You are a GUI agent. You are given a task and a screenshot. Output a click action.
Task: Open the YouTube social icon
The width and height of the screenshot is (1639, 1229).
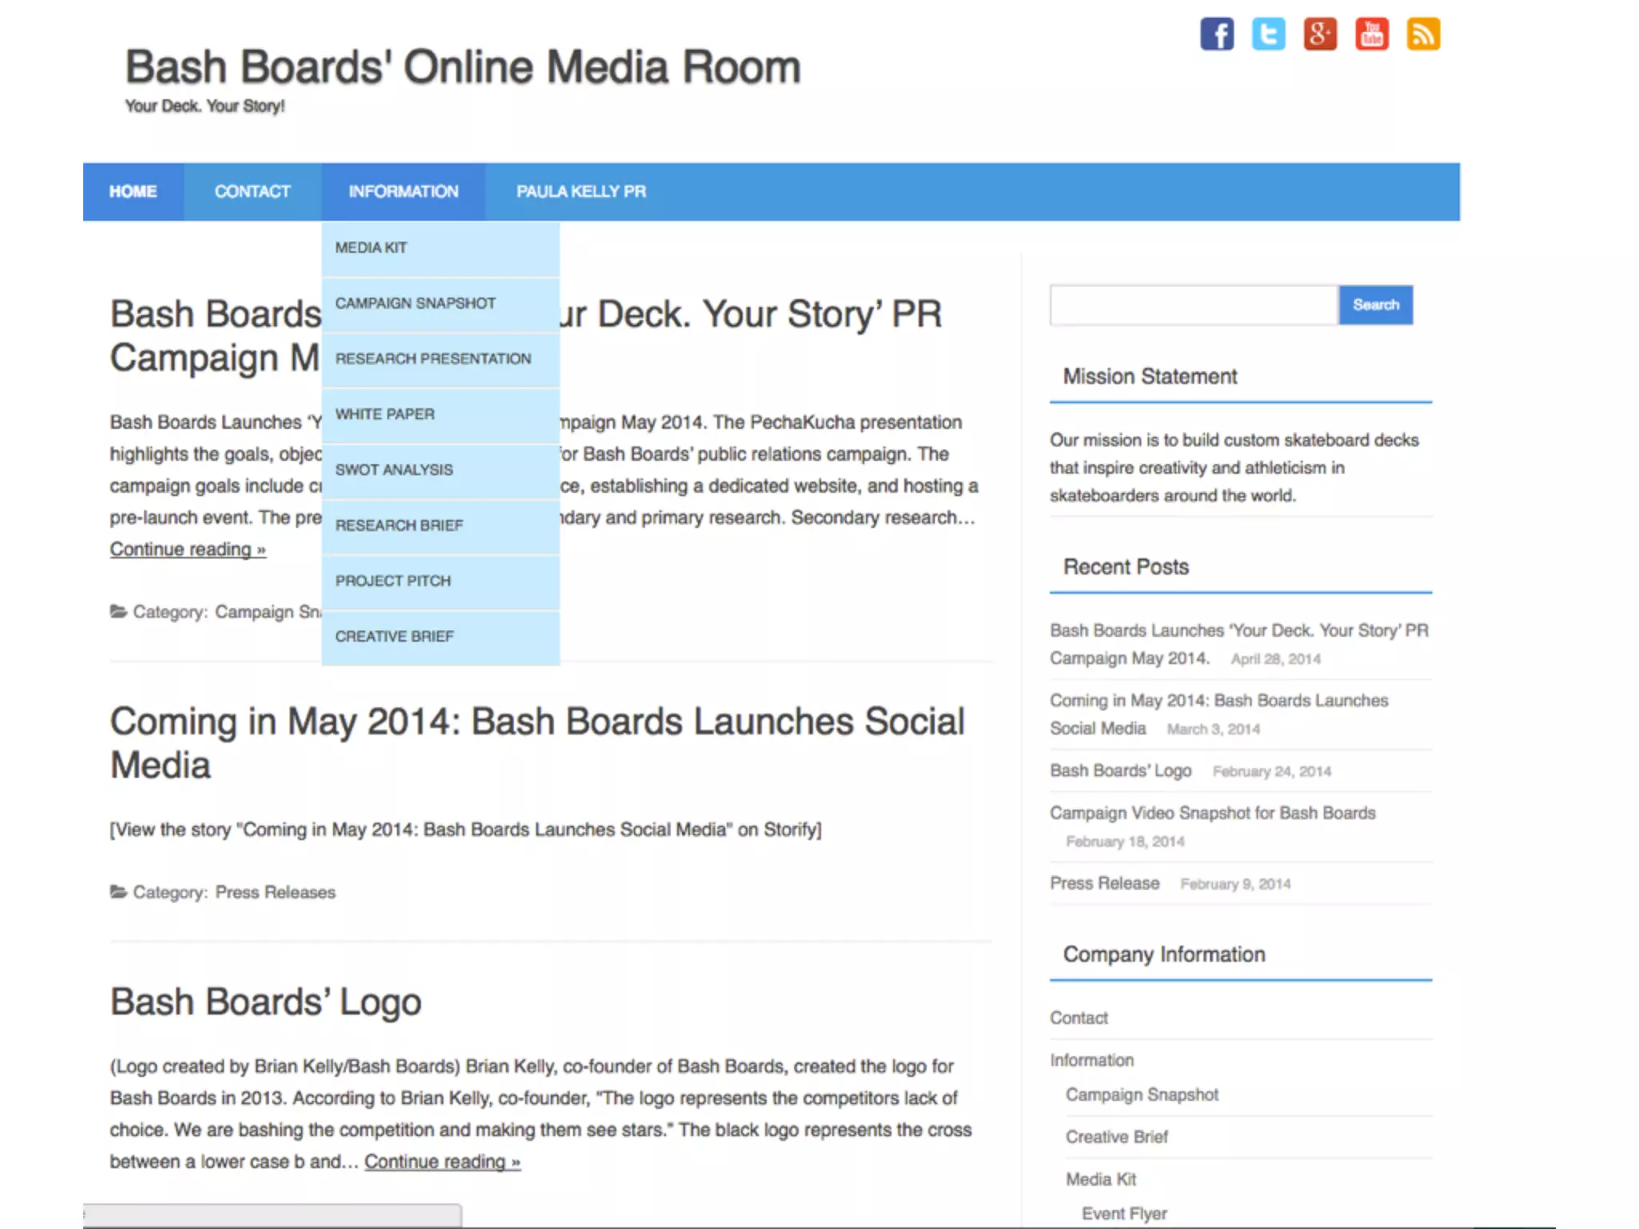point(1372,34)
